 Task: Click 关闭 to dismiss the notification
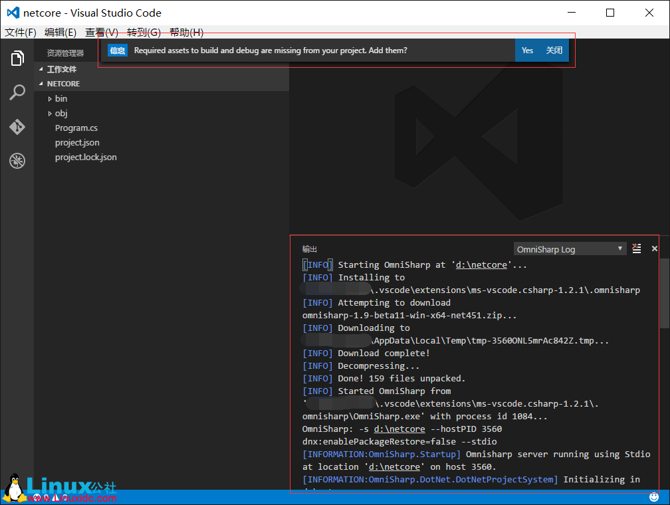554,50
